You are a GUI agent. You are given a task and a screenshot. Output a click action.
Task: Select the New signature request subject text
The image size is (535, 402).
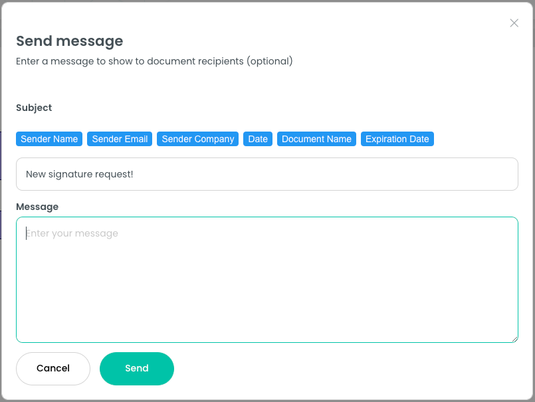coord(80,174)
